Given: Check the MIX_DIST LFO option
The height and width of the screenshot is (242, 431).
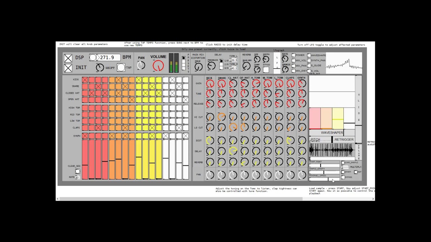Looking at the screenshot, I should tap(293, 71).
